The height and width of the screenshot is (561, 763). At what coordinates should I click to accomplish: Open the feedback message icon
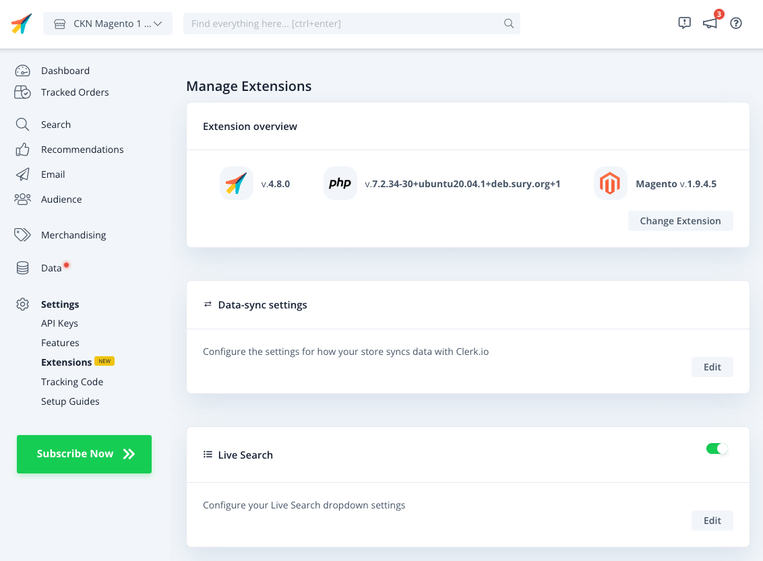pos(684,24)
